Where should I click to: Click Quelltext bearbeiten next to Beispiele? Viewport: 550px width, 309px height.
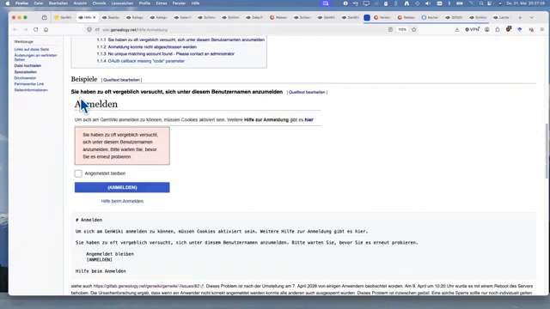[x=121, y=80]
